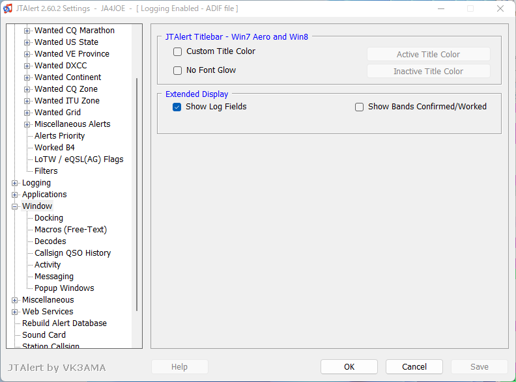
Task: Enable Show Bands Confirmed/Worked checkbox
Action: point(359,107)
